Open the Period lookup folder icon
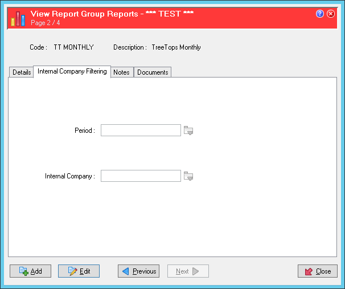The width and height of the screenshot is (345, 289). click(189, 131)
